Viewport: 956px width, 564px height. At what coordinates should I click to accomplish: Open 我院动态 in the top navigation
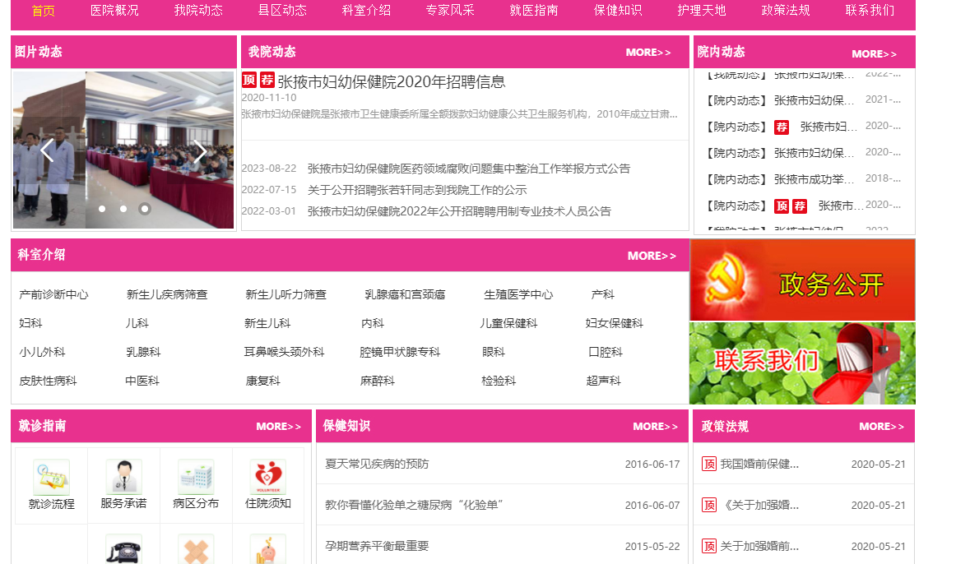click(x=199, y=11)
